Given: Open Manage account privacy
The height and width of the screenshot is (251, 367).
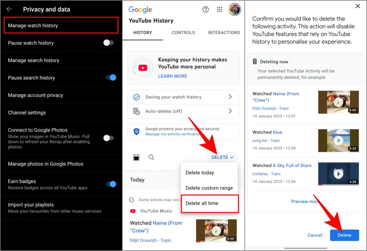Looking at the screenshot, I should (x=61, y=95).
